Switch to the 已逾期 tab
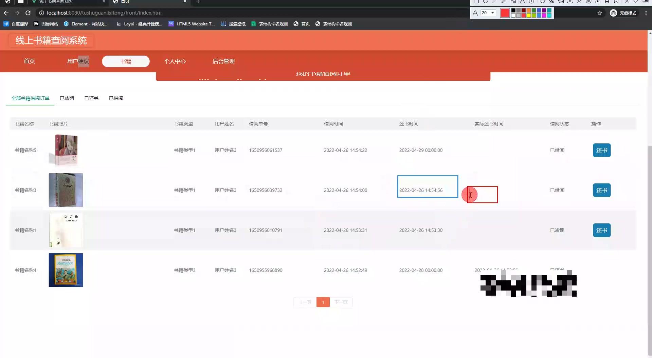The width and height of the screenshot is (652, 358). click(67, 98)
